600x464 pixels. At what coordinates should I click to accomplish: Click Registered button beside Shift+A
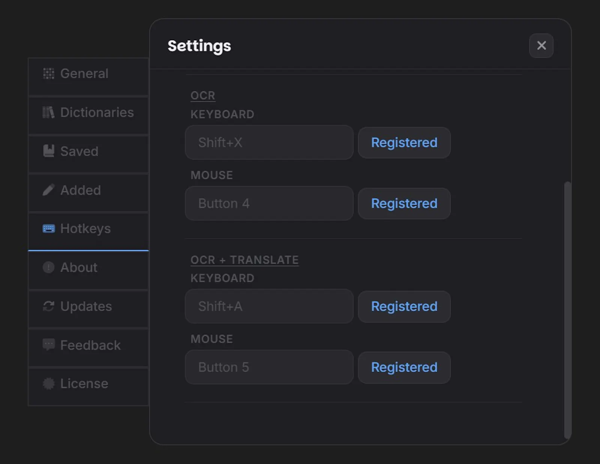coord(404,306)
